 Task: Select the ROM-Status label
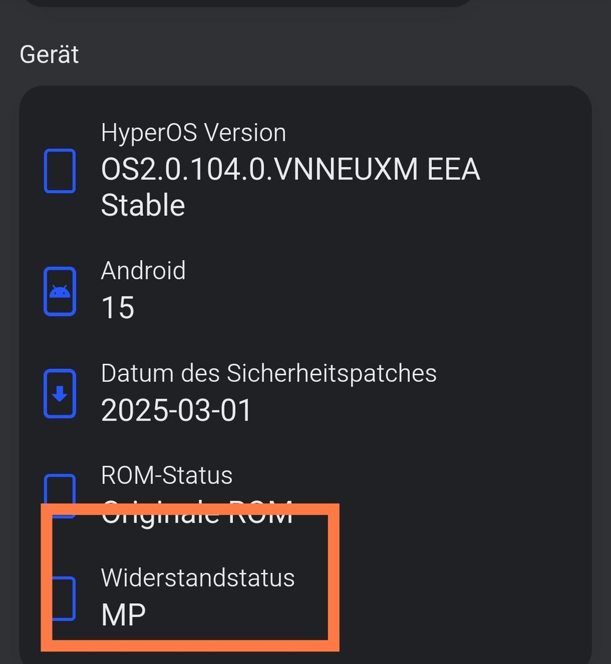pyautogui.click(x=167, y=475)
